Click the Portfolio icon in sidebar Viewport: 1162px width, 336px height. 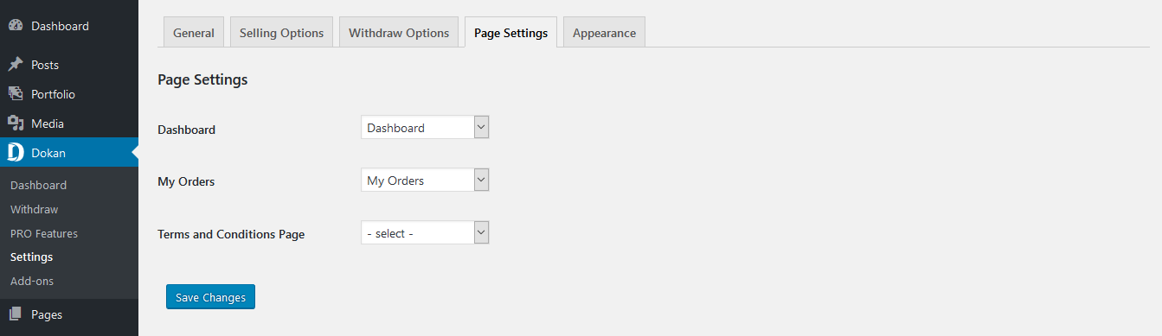(16, 94)
